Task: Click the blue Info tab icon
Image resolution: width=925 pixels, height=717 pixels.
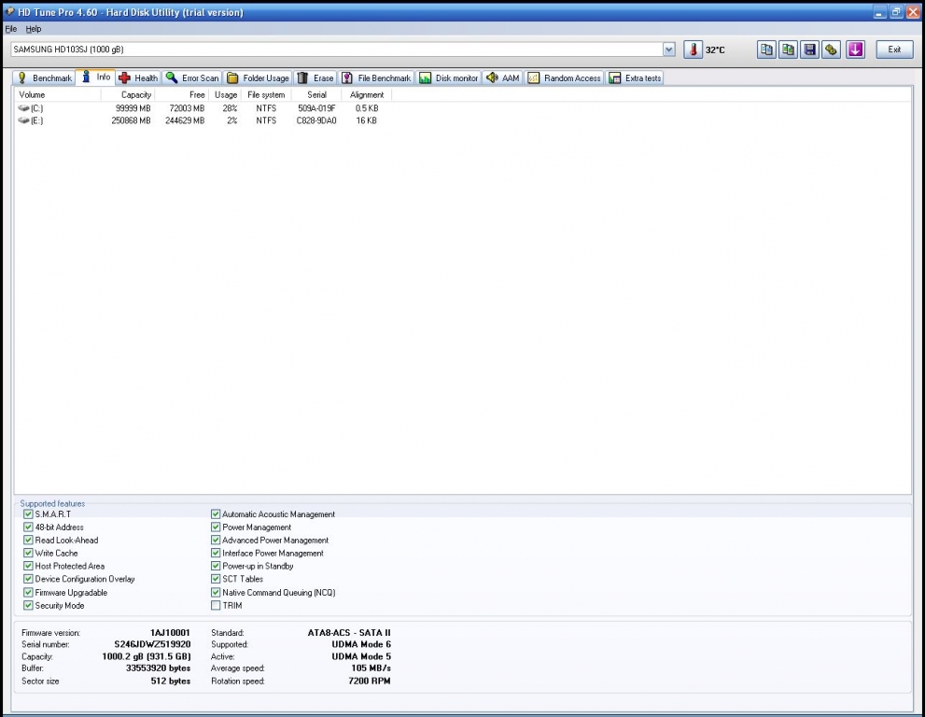Action: tap(86, 77)
